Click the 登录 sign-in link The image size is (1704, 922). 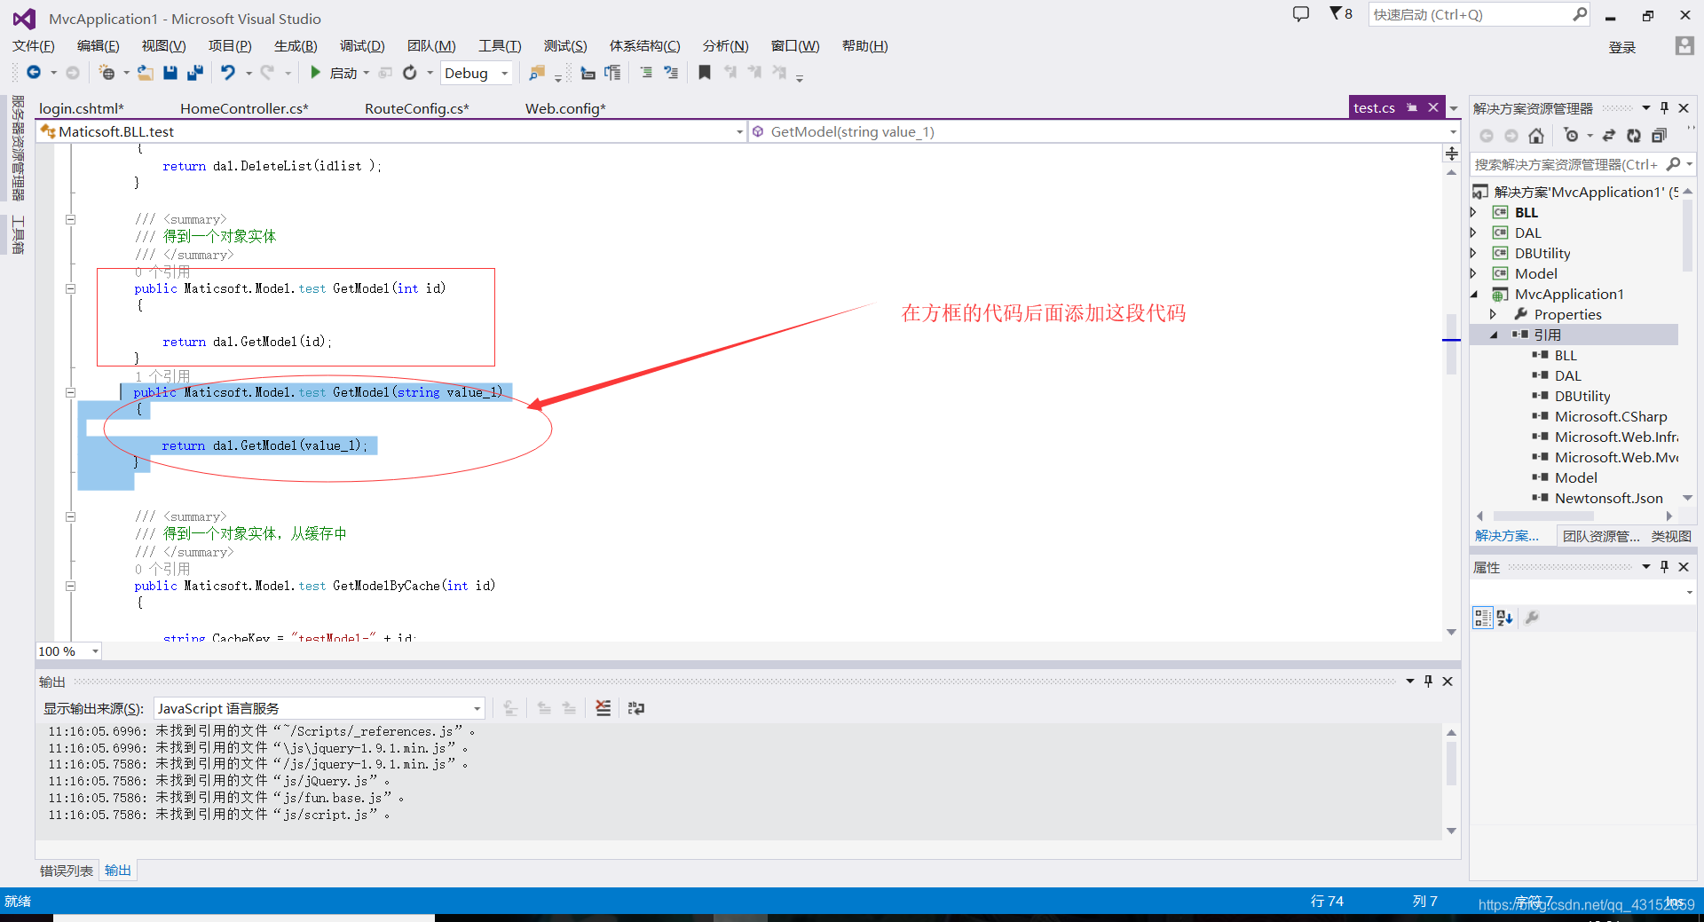coord(1622,47)
